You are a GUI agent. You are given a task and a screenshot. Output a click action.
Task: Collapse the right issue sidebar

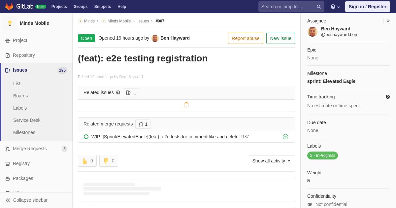(x=388, y=21)
